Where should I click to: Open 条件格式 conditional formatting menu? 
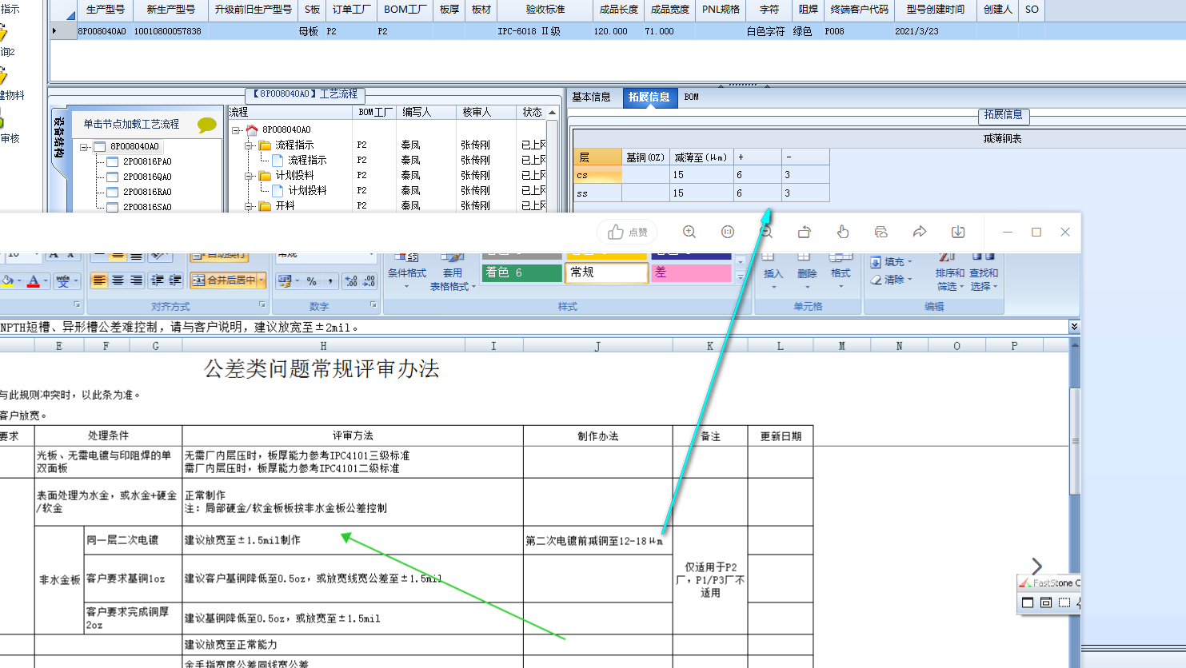[x=407, y=271]
